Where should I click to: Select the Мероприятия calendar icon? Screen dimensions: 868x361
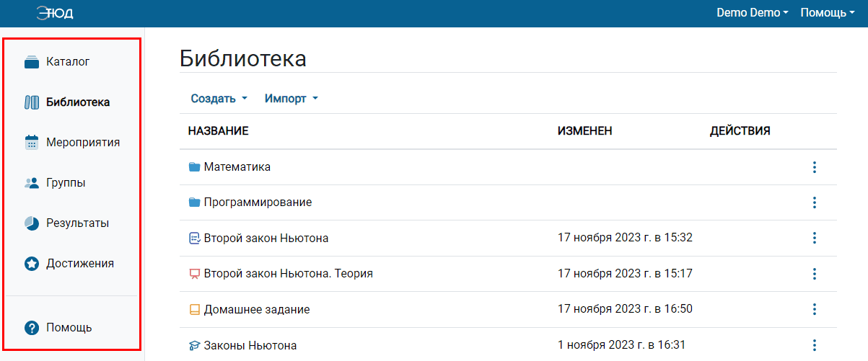[31, 143]
